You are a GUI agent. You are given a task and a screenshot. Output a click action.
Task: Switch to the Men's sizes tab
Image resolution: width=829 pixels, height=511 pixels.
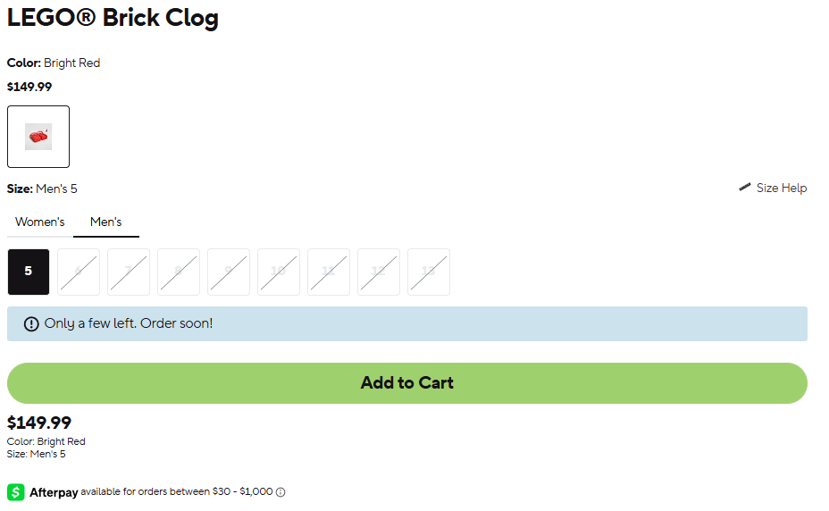tap(106, 222)
